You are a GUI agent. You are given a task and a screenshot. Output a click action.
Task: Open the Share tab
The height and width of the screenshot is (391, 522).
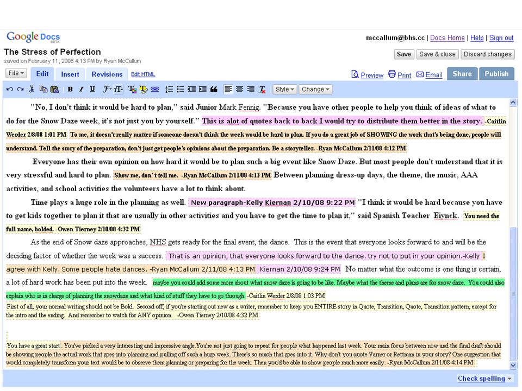pyautogui.click(x=462, y=74)
